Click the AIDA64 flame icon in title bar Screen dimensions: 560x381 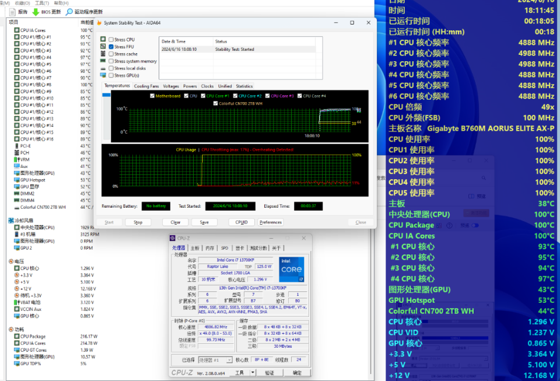pos(99,23)
